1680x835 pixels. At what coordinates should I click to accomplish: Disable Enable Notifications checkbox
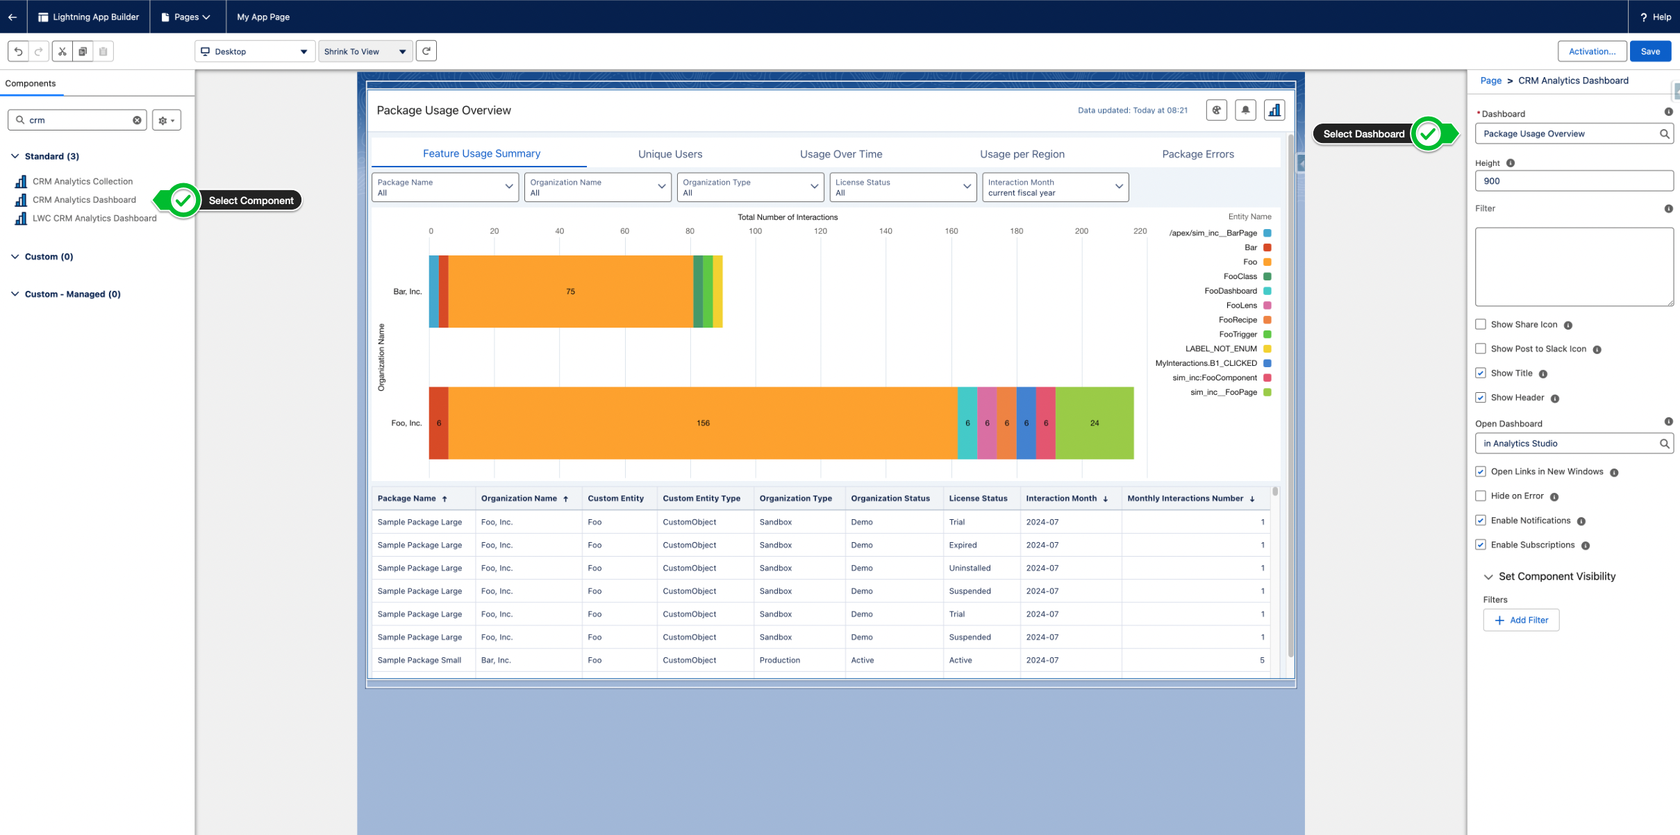[1481, 521]
